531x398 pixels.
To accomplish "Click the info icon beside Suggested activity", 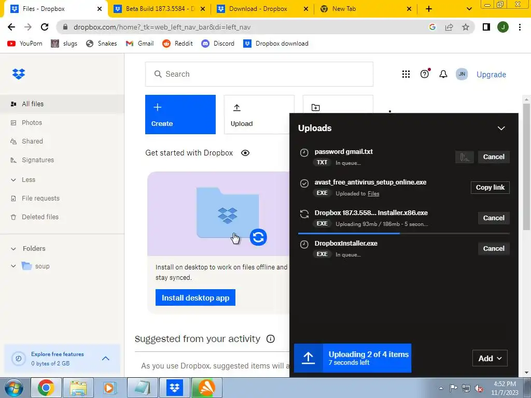I will [271, 339].
